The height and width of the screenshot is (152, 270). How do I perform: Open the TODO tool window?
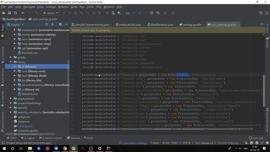[x=12, y=138]
